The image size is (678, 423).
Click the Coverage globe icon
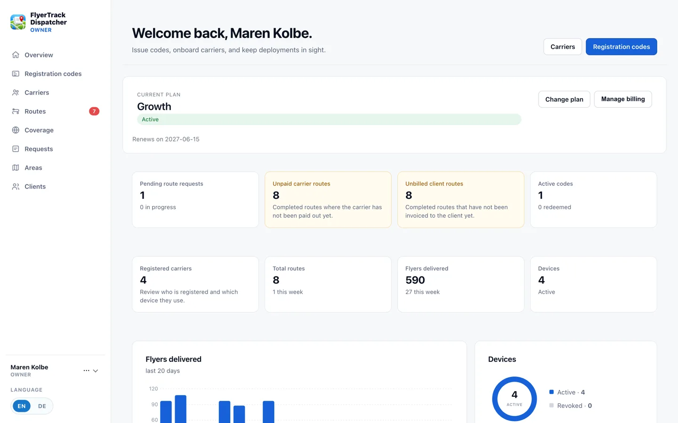point(16,130)
